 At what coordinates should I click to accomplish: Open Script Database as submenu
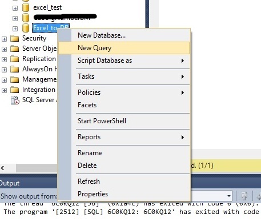tap(124, 60)
